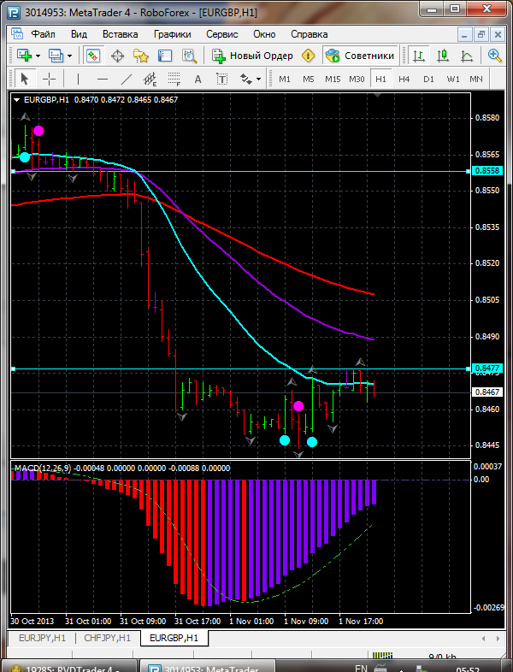Select the crosshair tool
Image resolution: width=513 pixels, height=672 pixels.
click(50, 79)
